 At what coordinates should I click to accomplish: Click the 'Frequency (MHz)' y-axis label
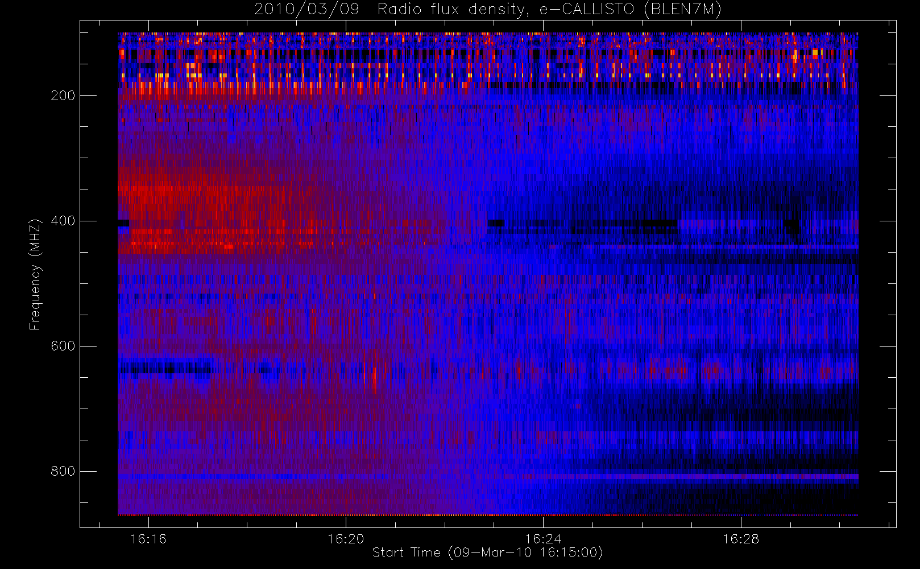tap(35, 274)
